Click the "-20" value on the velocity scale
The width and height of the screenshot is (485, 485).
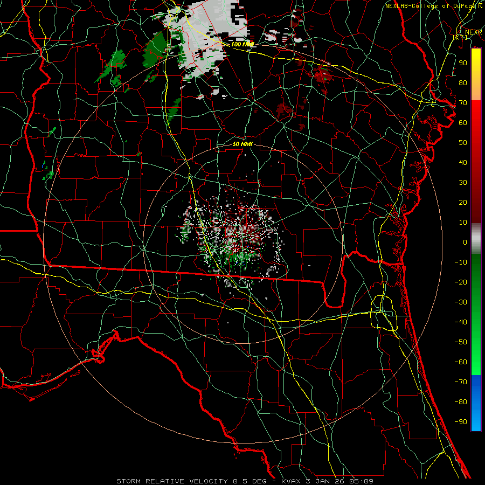coord(461,282)
